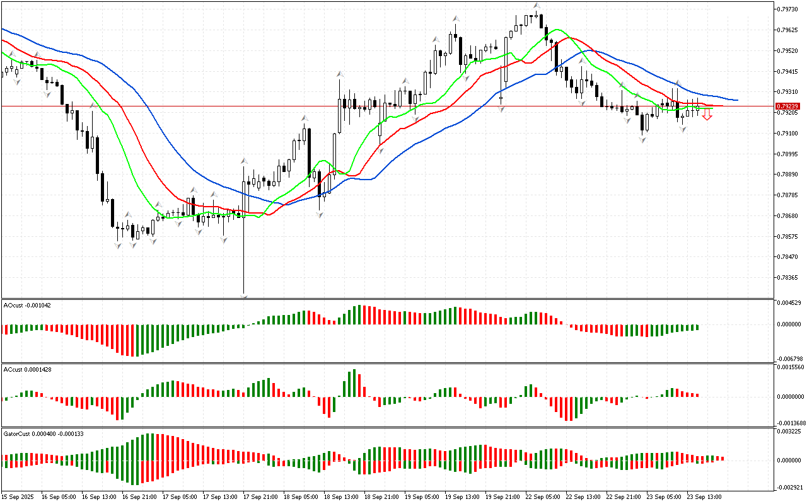Click the ACcust indicator label
This screenshot has height=504, width=807.
27,369
